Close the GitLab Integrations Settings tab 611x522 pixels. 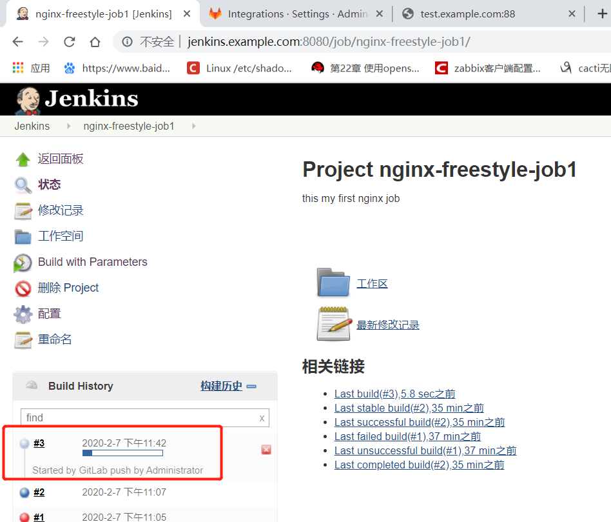(x=380, y=14)
